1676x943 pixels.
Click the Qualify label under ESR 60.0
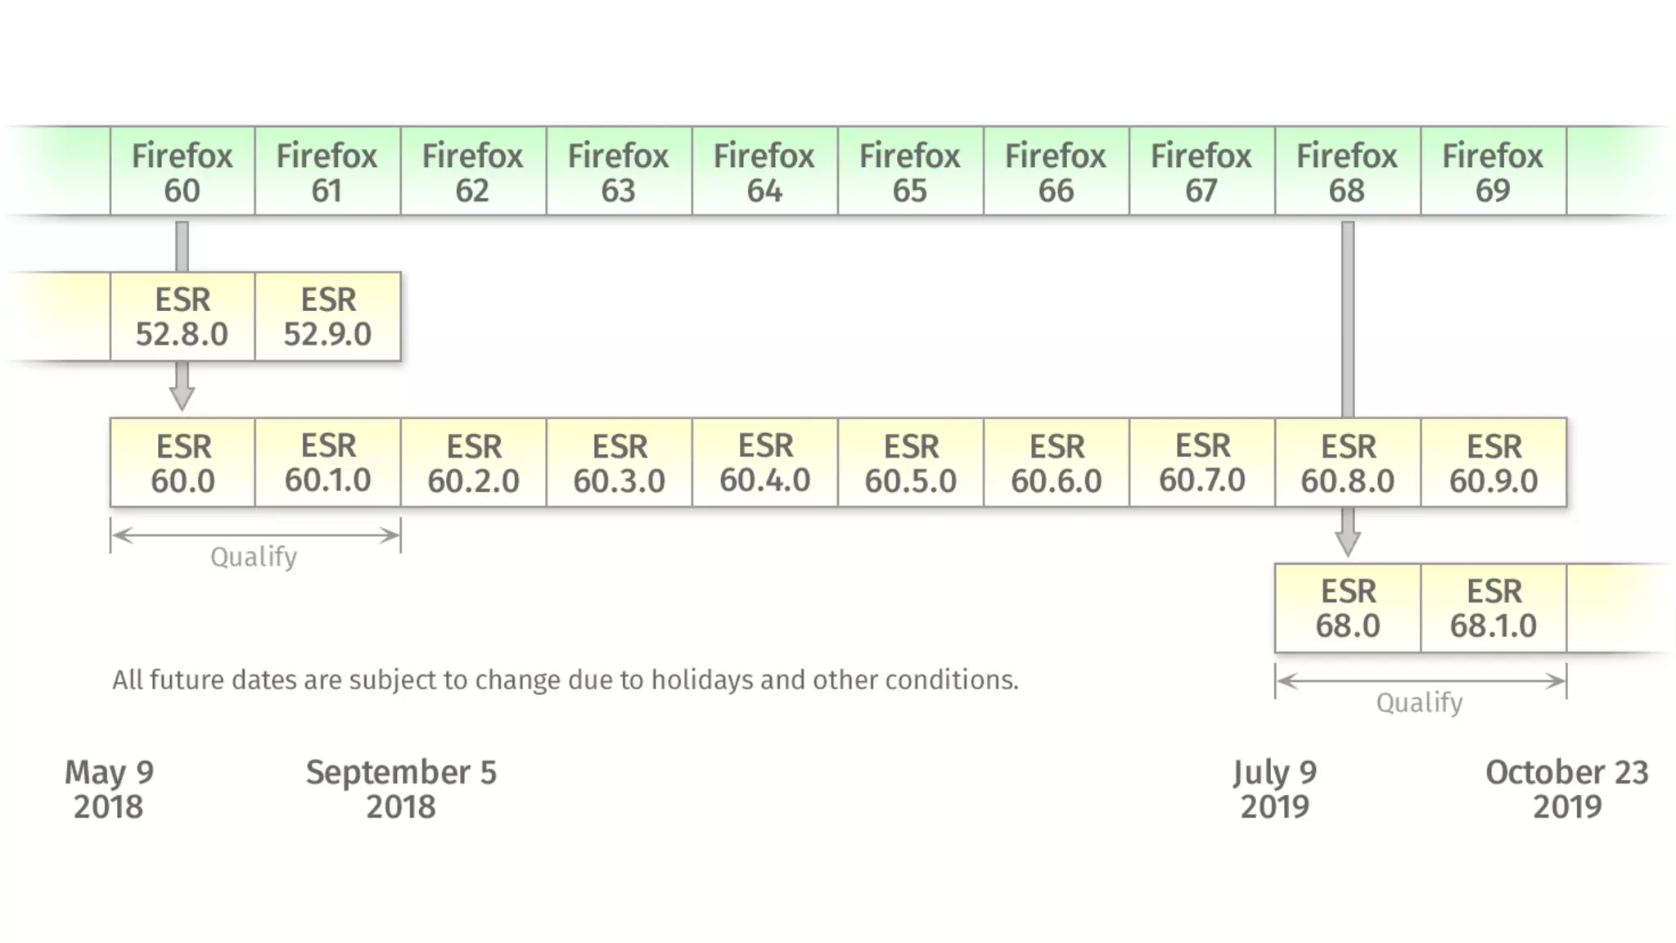[254, 557]
